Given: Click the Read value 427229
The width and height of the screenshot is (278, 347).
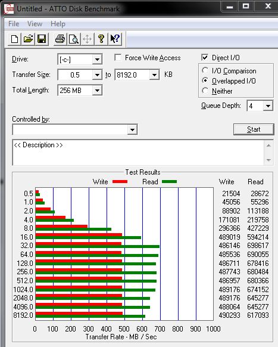Looking at the screenshot, I should pyautogui.click(x=258, y=228).
